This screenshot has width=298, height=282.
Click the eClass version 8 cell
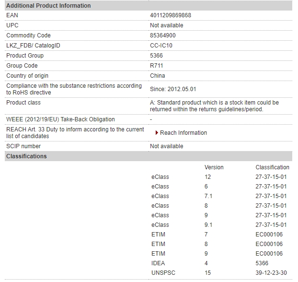point(206,206)
